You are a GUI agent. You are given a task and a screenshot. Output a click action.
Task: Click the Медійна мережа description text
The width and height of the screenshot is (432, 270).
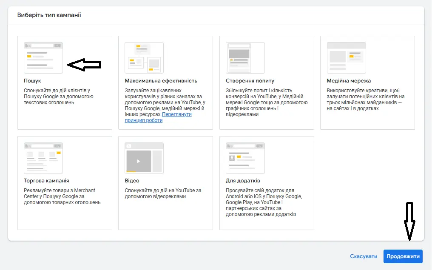[366, 99]
